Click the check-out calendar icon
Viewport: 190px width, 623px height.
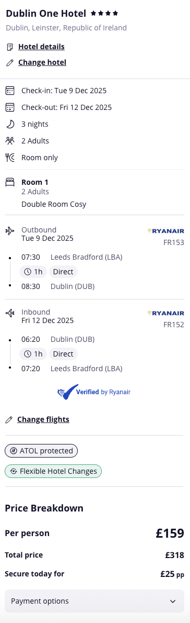10,107
